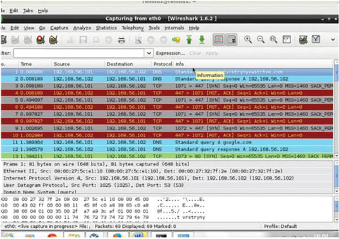339x239 pixels.
Task: Jump to the last packet with the down arrow
Action: pos(202,40)
